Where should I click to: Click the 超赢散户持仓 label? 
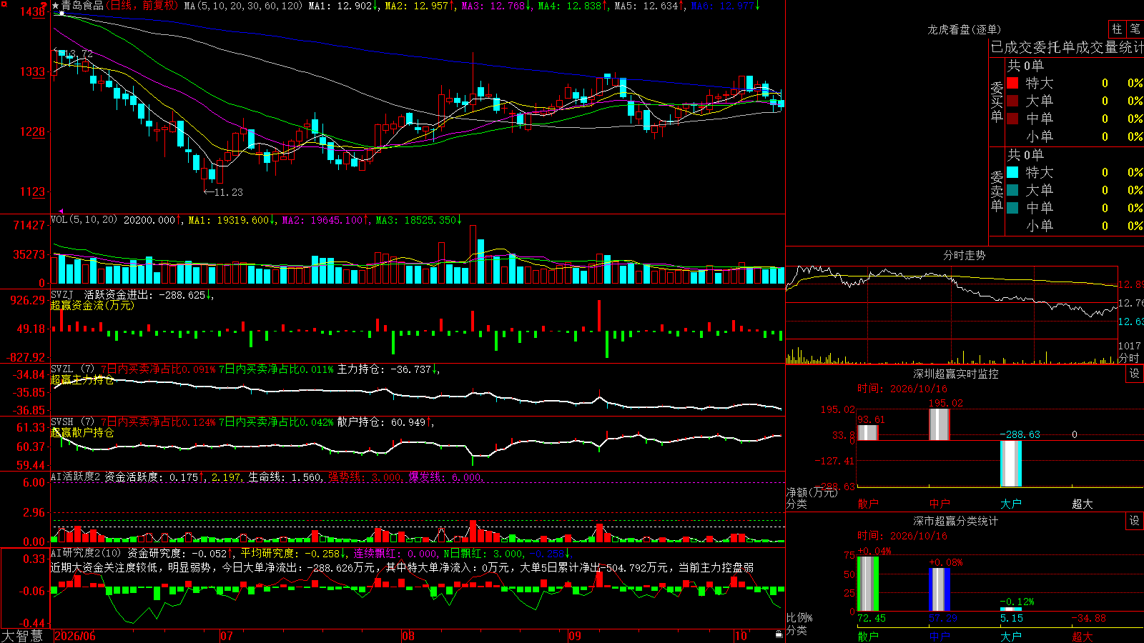point(82,432)
